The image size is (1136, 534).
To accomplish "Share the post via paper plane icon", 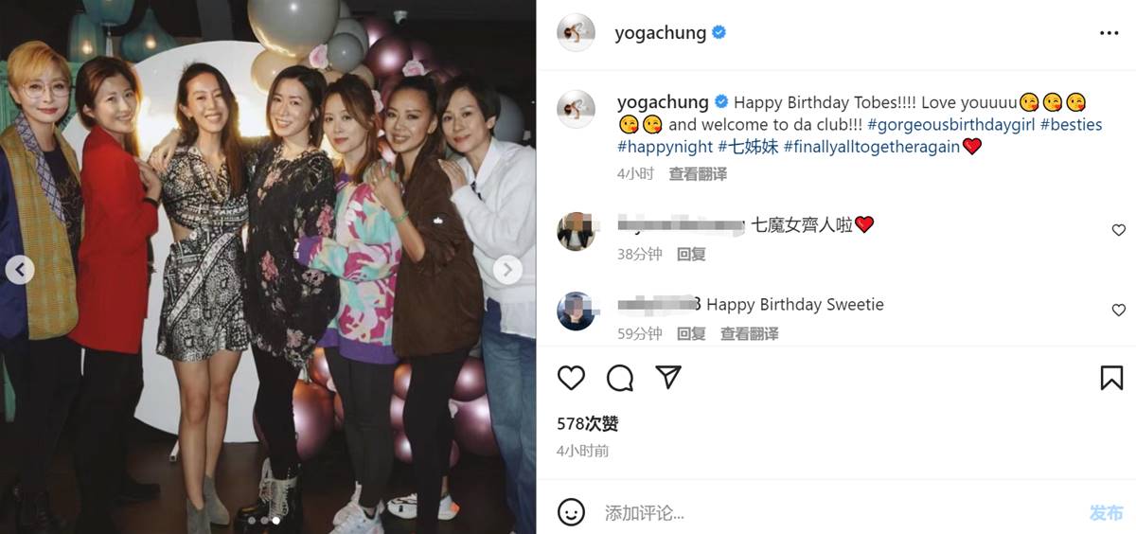I will click(669, 377).
